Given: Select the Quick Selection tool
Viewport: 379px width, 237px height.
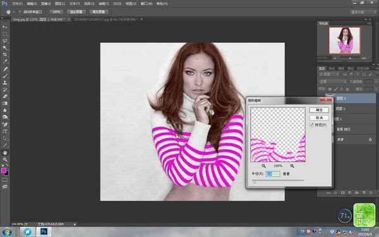Looking at the screenshot, I should click(x=5, y=47).
